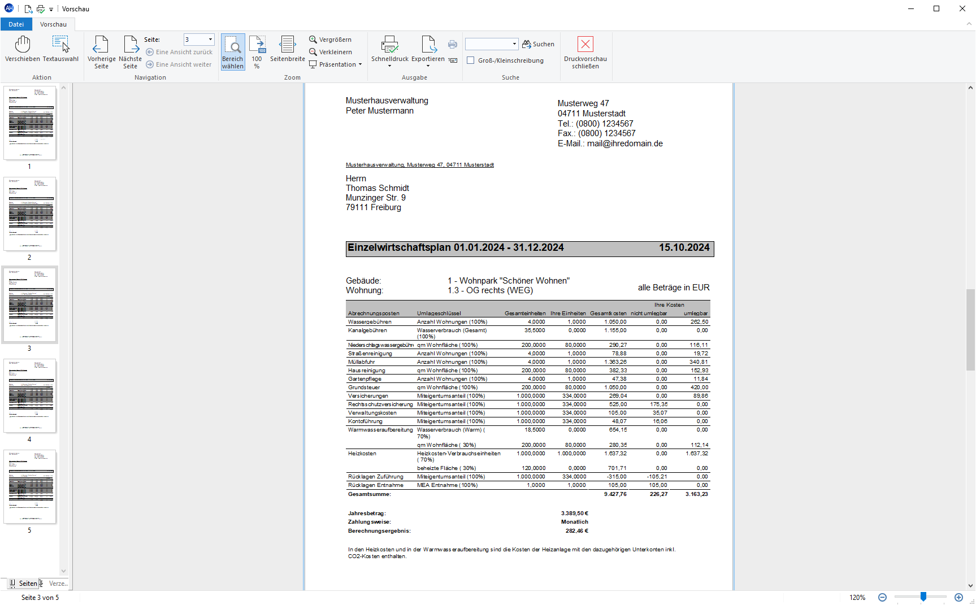Set zoom to 100 %

click(x=257, y=52)
